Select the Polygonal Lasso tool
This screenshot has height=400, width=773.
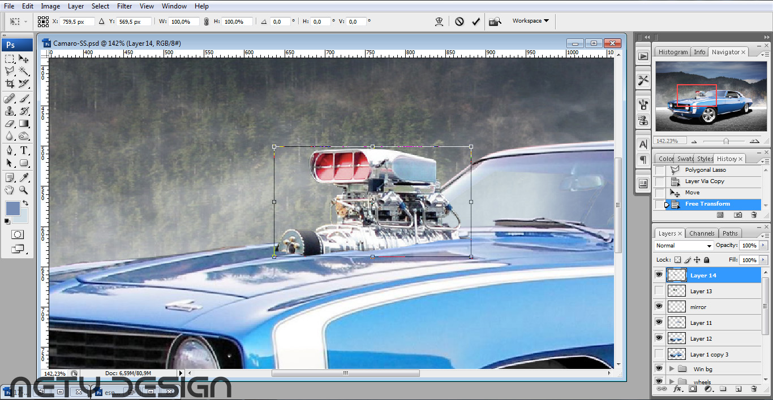[x=10, y=71]
